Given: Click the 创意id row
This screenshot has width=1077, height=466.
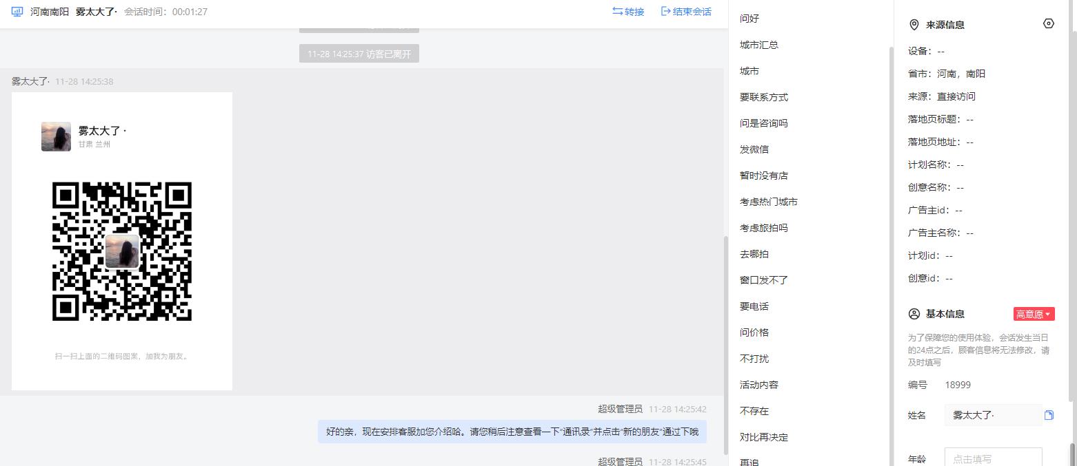Looking at the screenshot, I should pos(930,278).
